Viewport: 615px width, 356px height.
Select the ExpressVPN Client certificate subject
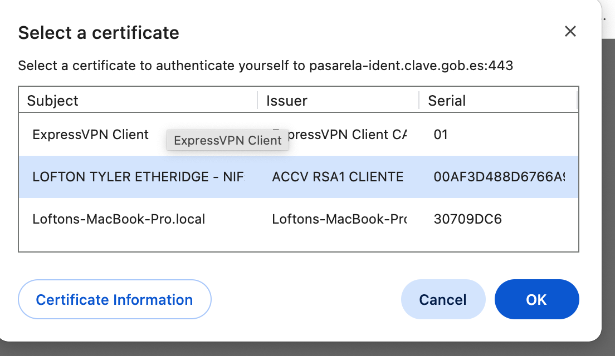click(90, 135)
